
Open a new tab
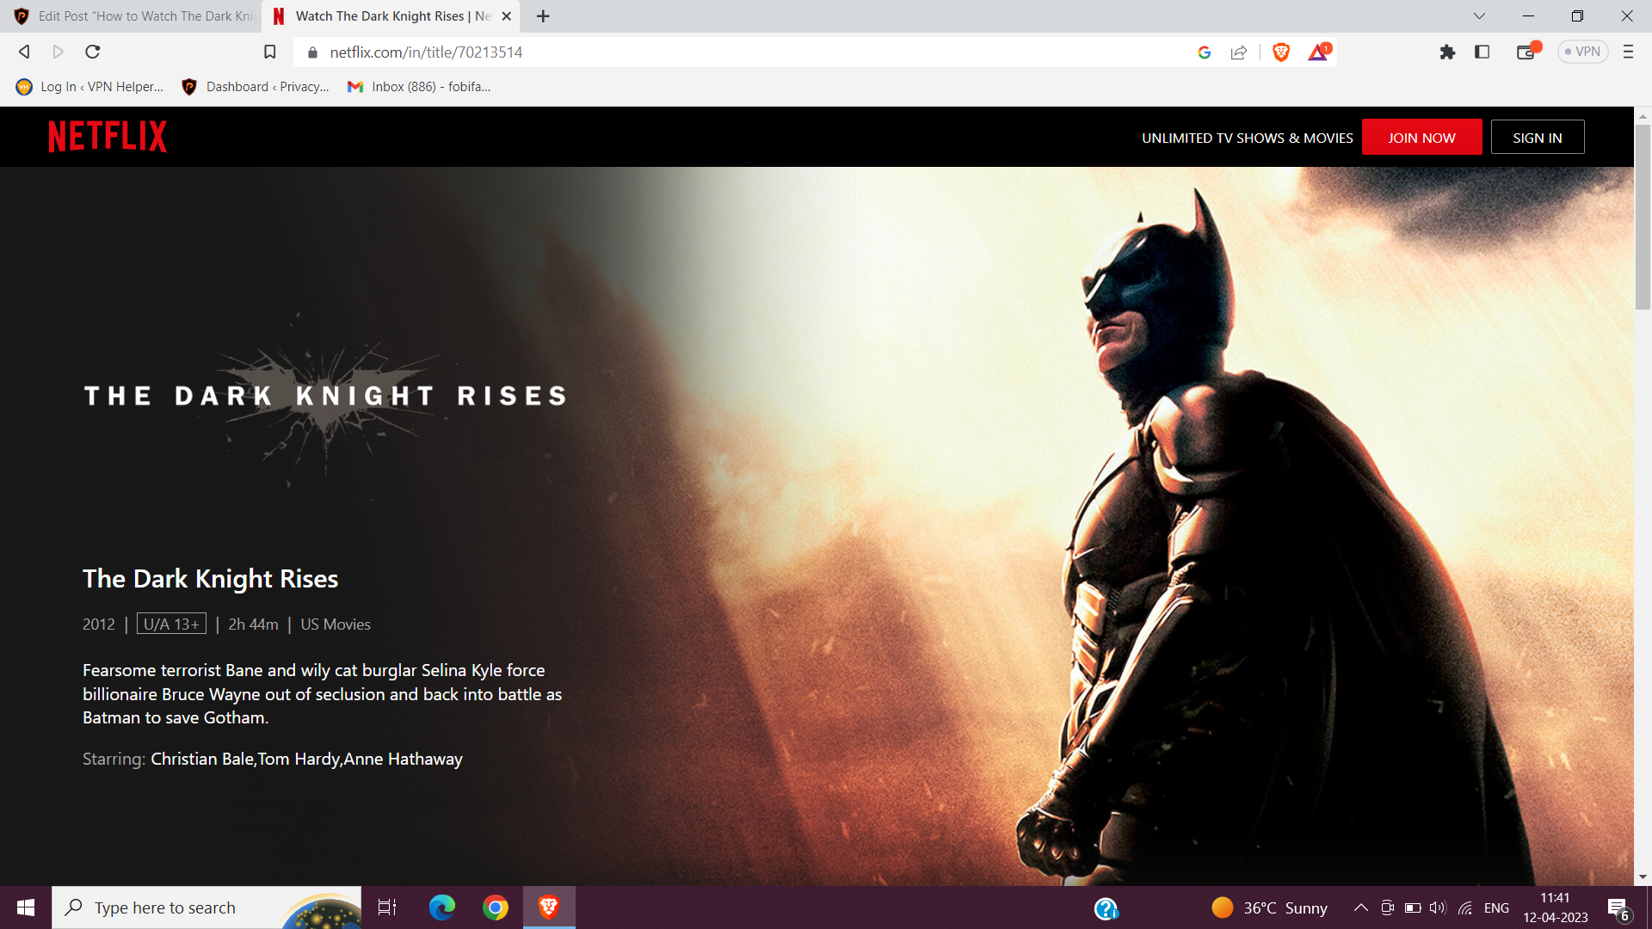[543, 15]
